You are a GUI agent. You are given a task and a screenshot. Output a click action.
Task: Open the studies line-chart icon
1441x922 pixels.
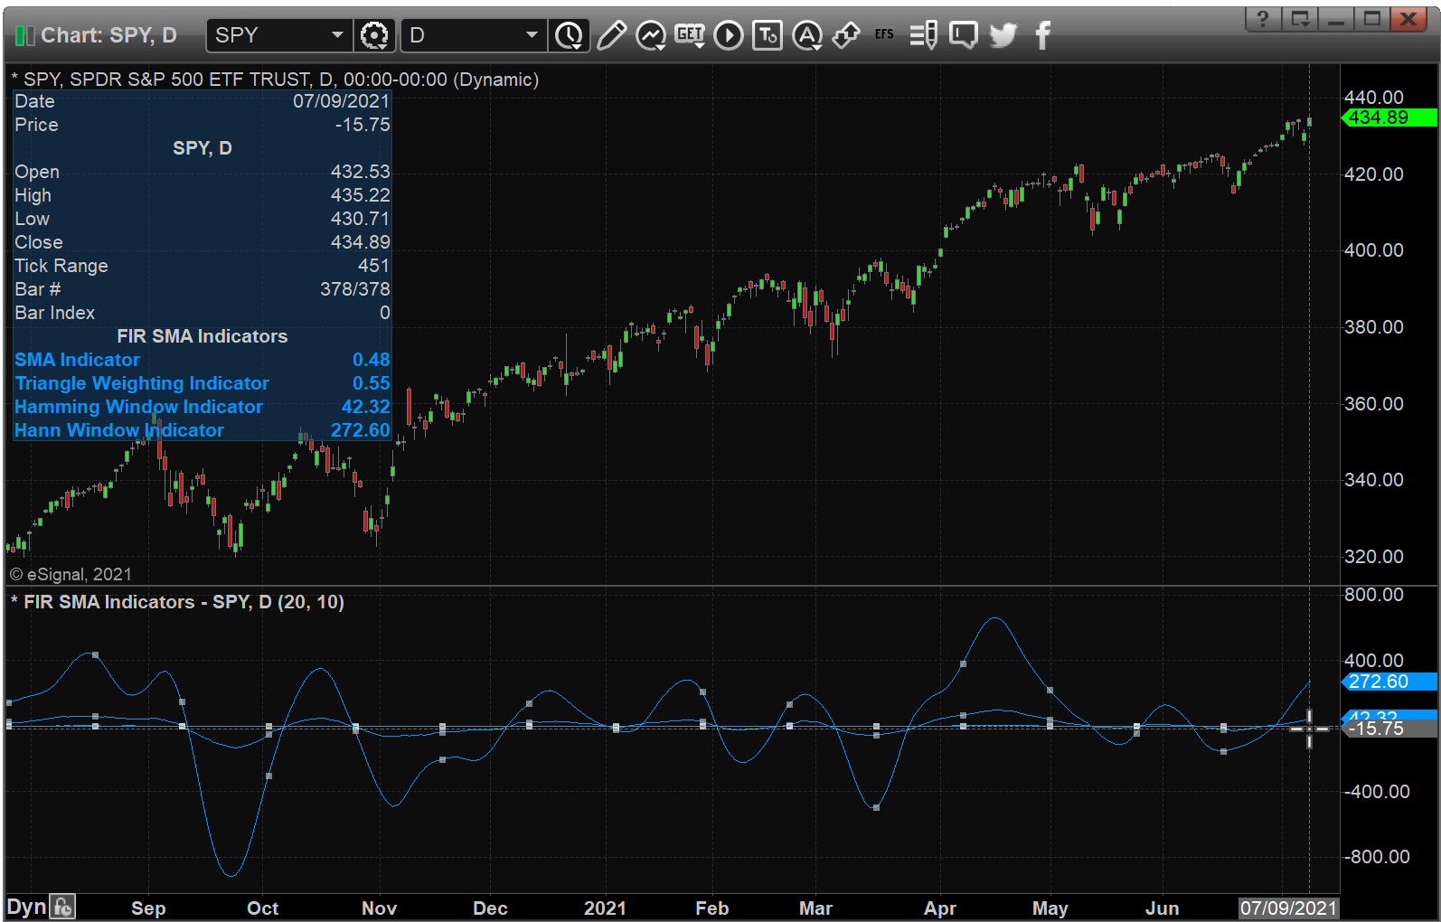651,35
